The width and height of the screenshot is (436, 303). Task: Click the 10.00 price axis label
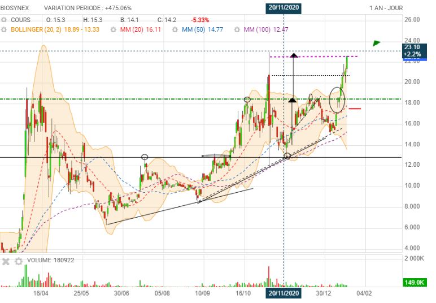(x=412, y=185)
